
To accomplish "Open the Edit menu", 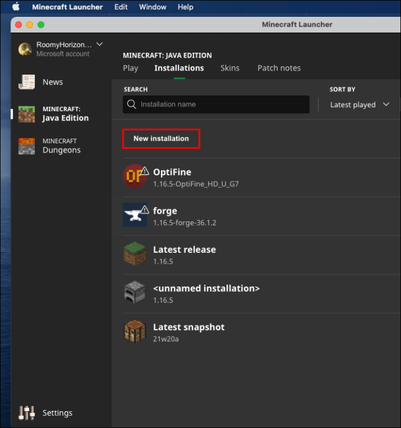I will click(x=121, y=7).
